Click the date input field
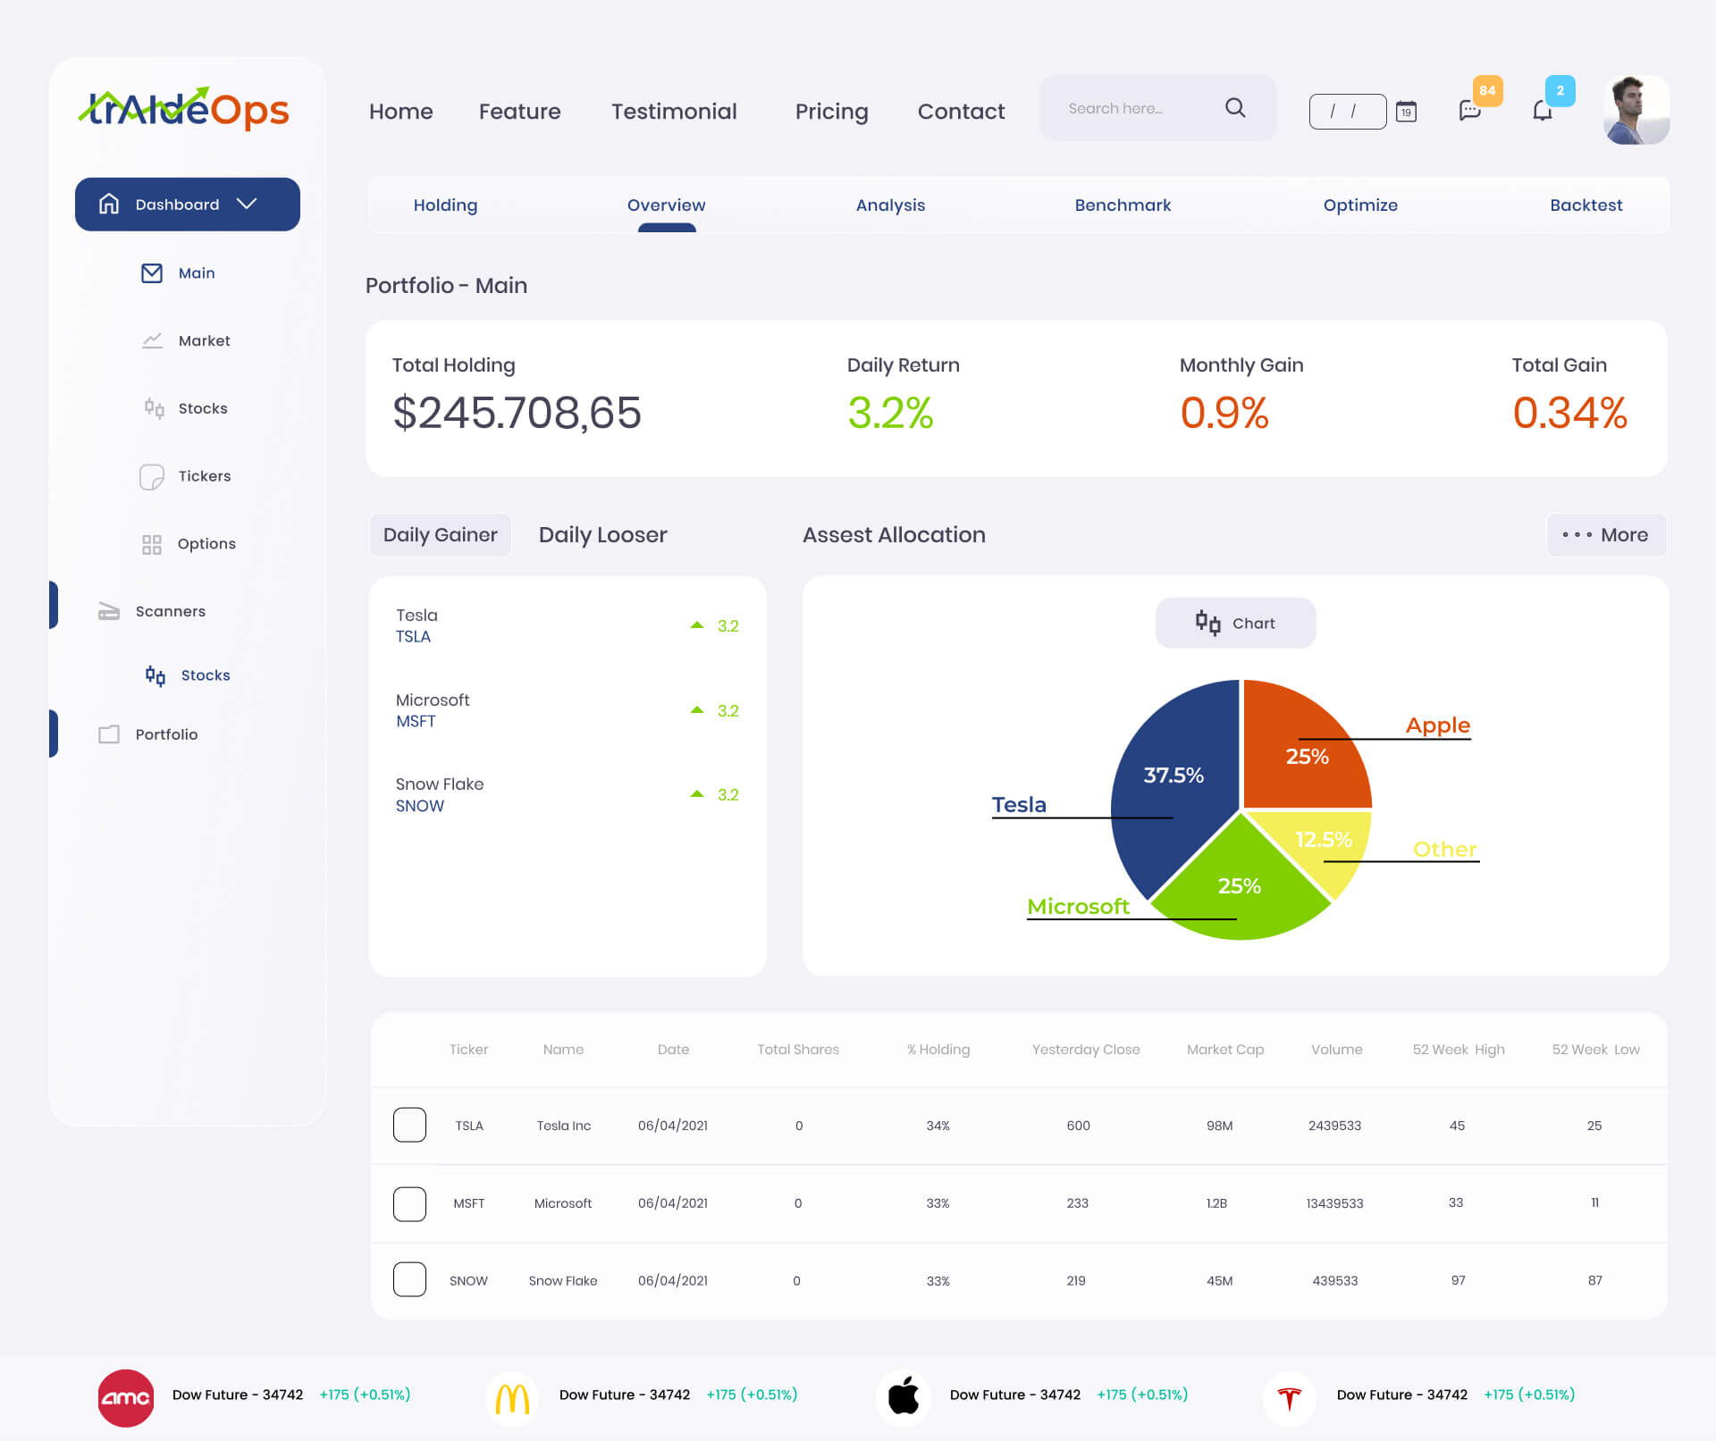This screenshot has width=1716, height=1441. (1348, 112)
